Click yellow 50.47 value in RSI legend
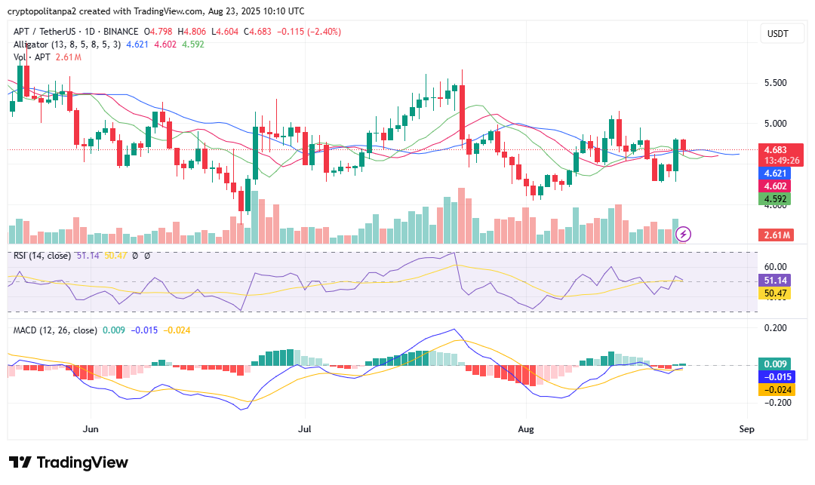Viewport: 815px width, 485px height. pos(115,256)
